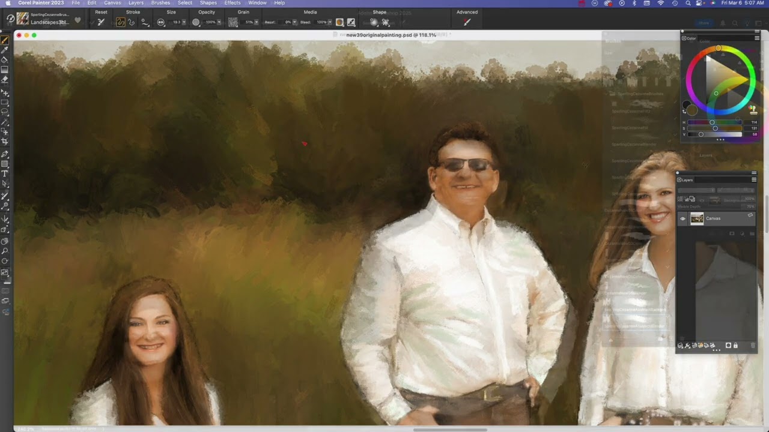Open the Apple menu
This screenshot has width=769, height=432.
coord(8,3)
